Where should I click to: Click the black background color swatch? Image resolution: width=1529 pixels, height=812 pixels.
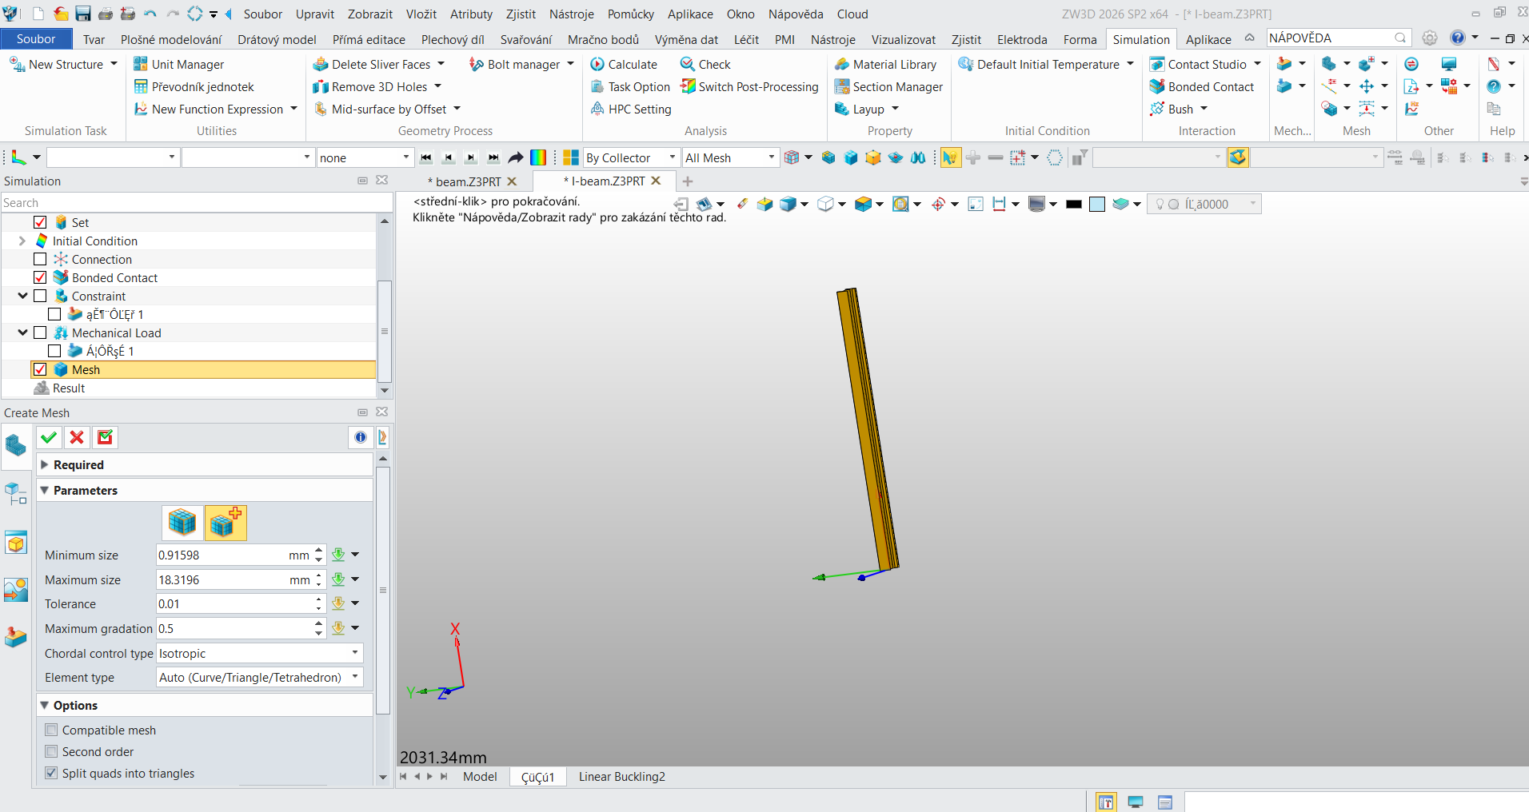tap(1074, 204)
